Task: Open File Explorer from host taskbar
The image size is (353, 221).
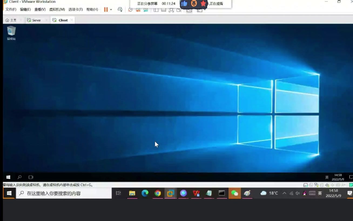Action: (x=132, y=193)
